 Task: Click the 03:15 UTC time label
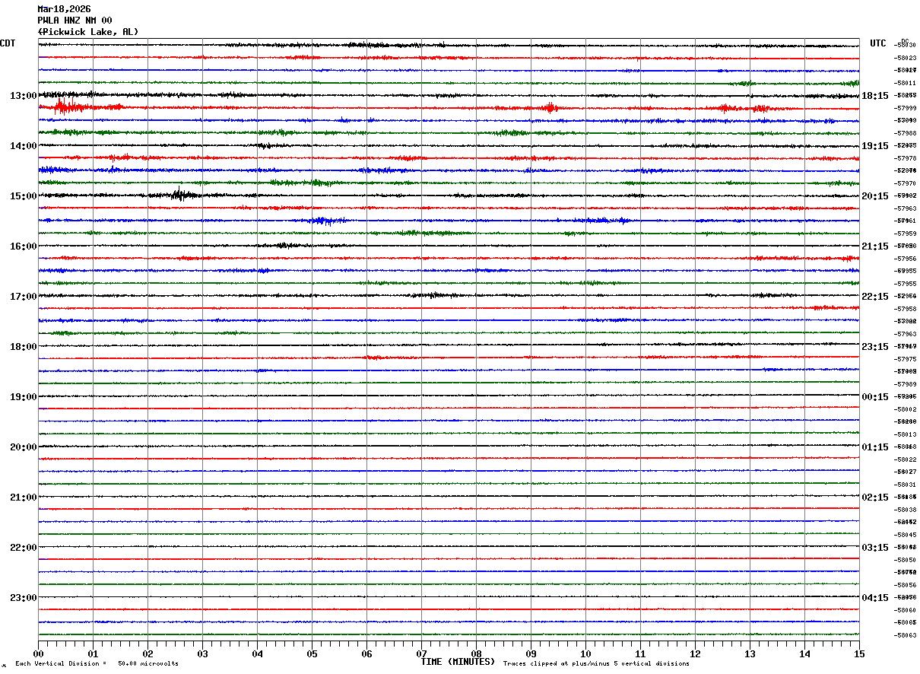click(875, 548)
